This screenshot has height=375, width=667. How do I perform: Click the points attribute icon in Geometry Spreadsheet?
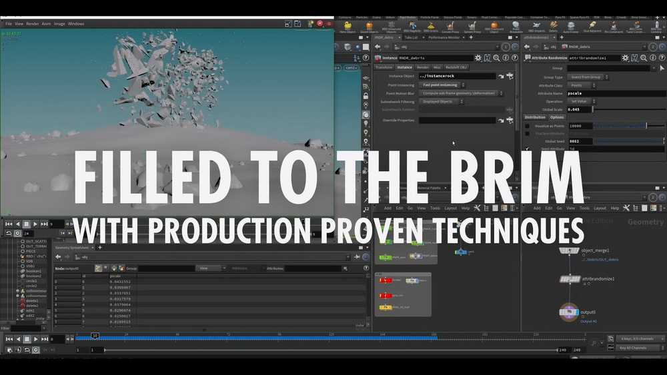pos(98,268)
